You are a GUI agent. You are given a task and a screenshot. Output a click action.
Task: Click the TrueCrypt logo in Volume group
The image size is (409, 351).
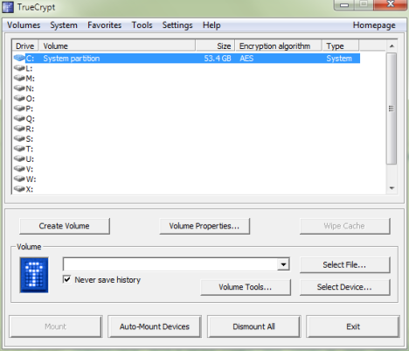tap(34, 275)
